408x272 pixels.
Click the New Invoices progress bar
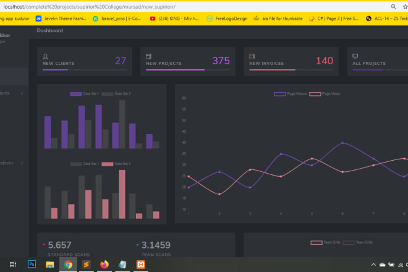[291, 70]
